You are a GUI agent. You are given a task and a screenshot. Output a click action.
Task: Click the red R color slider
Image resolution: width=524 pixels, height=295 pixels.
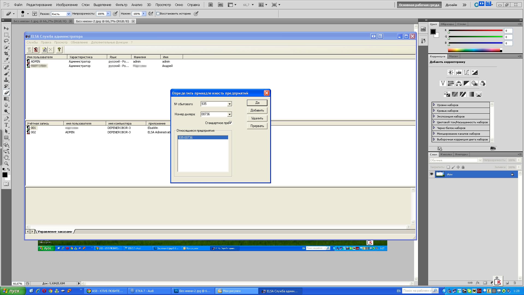click(x=475, y=30)
